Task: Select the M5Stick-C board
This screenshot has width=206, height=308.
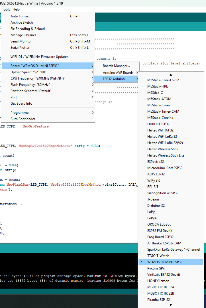Action: point(171,92)
